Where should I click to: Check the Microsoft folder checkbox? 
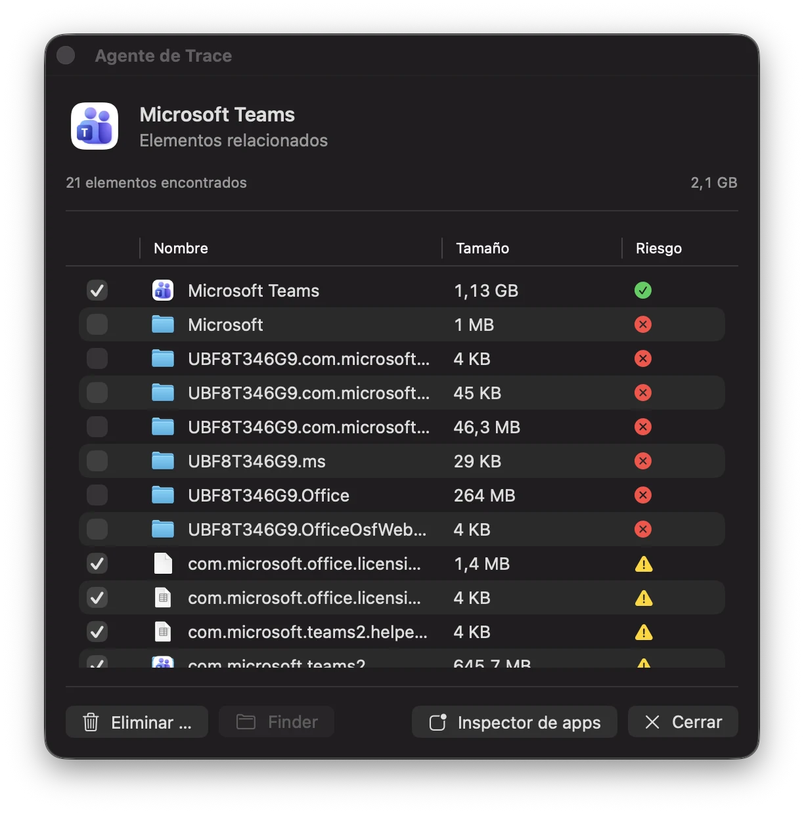tap(97, 324)
